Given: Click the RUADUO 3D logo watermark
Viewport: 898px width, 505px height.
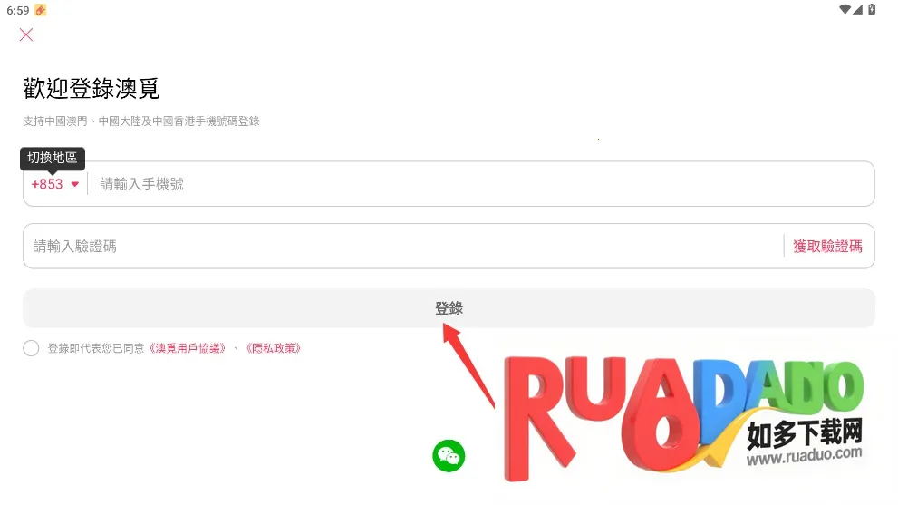Looking at the screenshot, I should point(681,415).
